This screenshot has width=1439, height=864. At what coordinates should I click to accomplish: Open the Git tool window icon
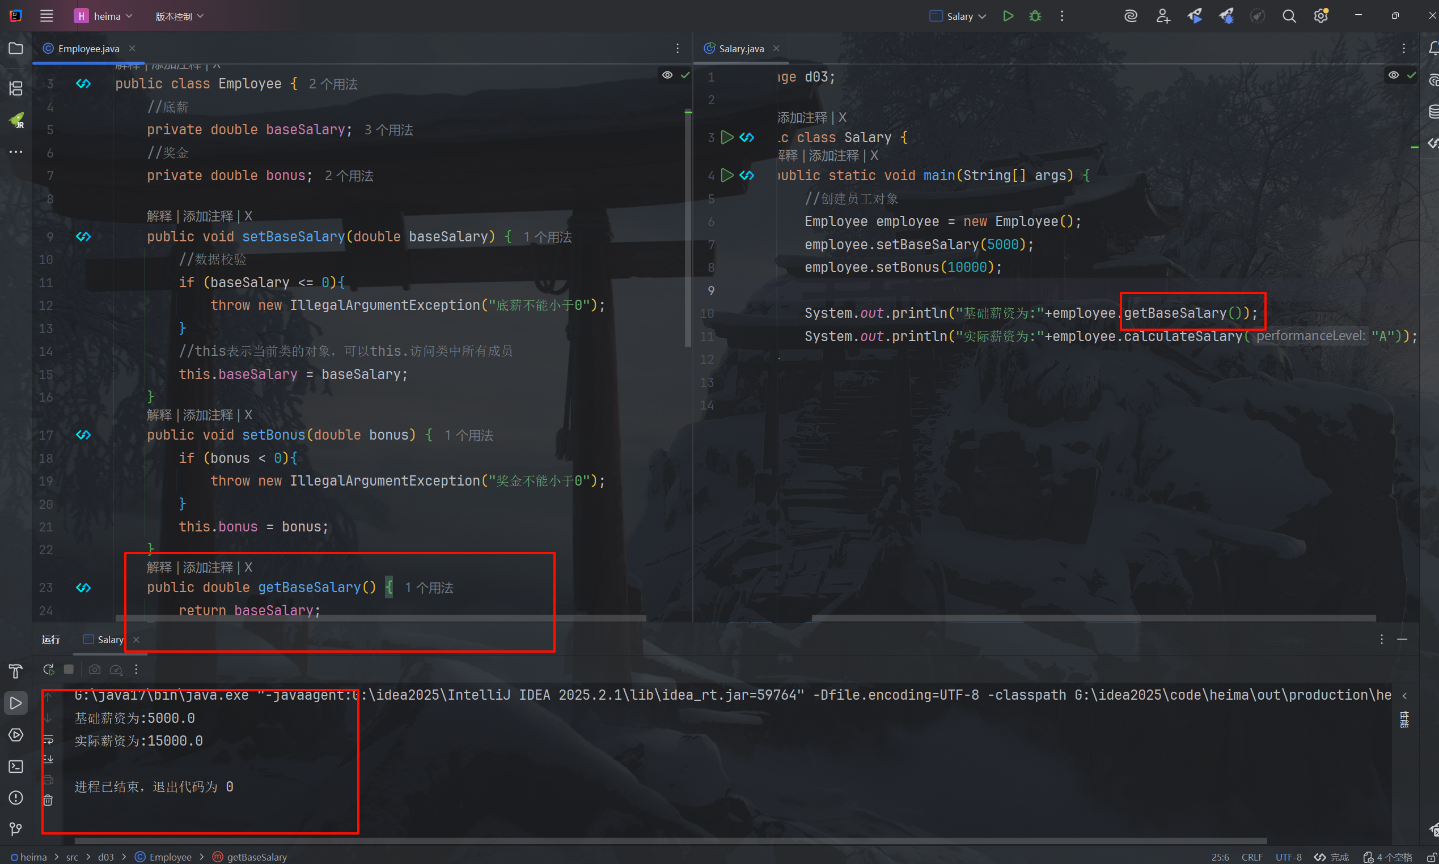click(16, 828)
